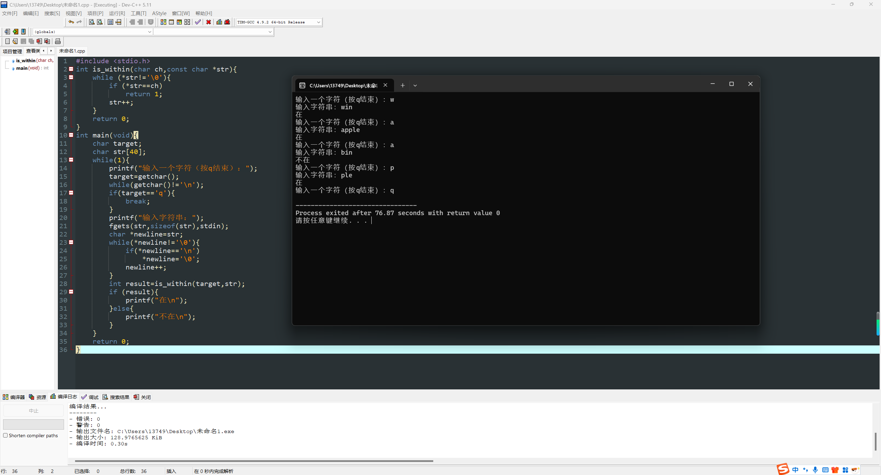The width and height of the screenshot is (881, 475).
Task: Click the Profile analysis bar chart icon
Action: (219, 22)
